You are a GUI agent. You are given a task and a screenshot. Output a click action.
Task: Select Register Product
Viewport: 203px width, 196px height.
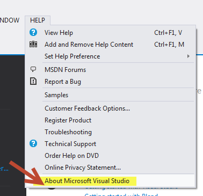coord(111,120)
